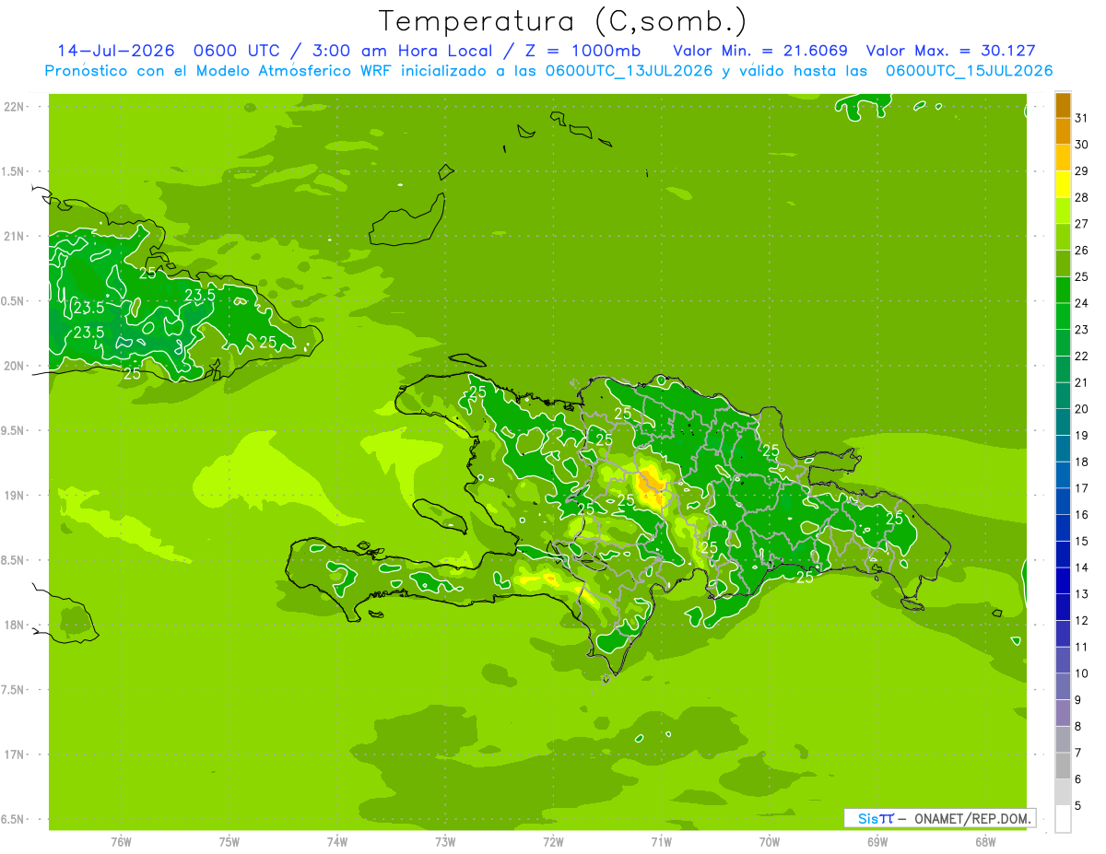
Task: Select the 9 degree purple legend swatch
Action: pyautogui.click(x=1063, y=687)
